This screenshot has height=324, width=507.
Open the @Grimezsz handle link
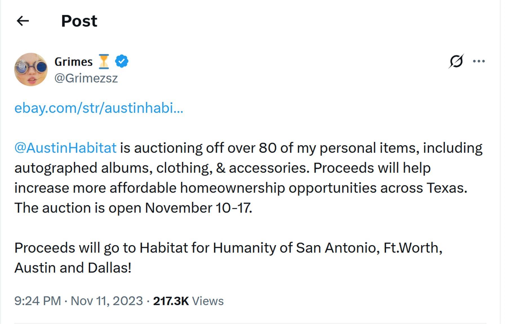pos(86,78)
